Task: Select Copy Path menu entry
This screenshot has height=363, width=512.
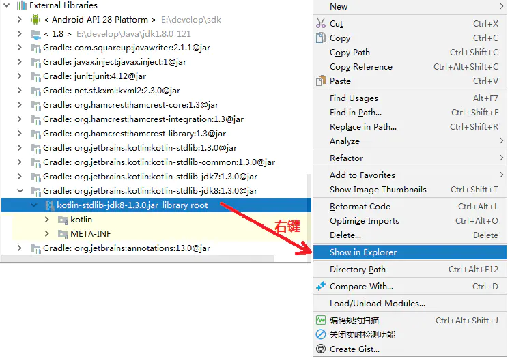Action: point(410,53)
